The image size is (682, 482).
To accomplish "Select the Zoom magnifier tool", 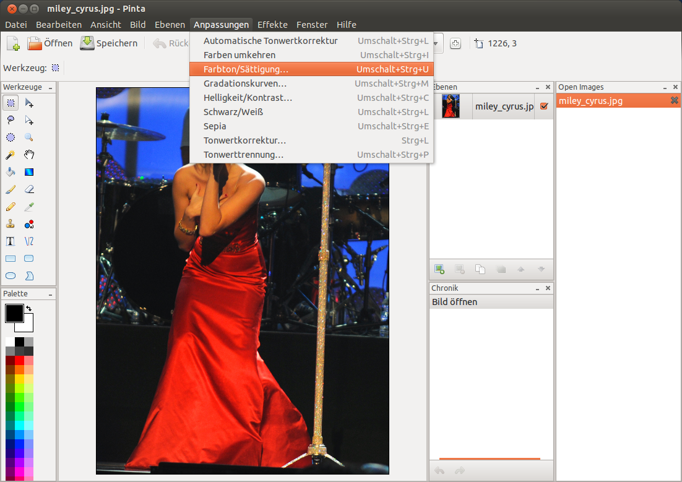I will coord(29,137).
